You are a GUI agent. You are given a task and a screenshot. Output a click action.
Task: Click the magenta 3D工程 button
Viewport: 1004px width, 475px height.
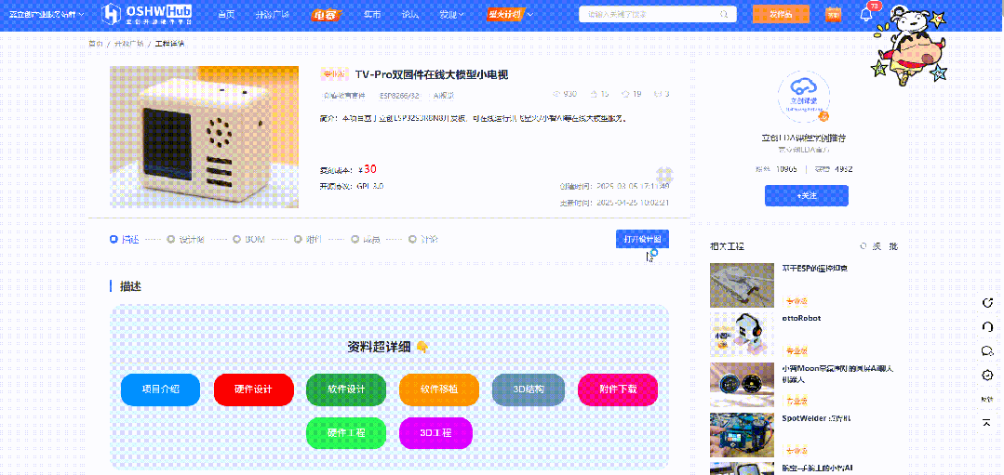point(435,433)
